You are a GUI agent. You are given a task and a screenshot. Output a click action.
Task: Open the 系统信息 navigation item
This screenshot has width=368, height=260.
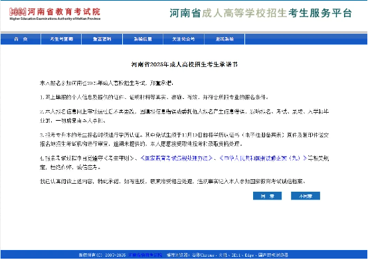[x=143, y=39]
